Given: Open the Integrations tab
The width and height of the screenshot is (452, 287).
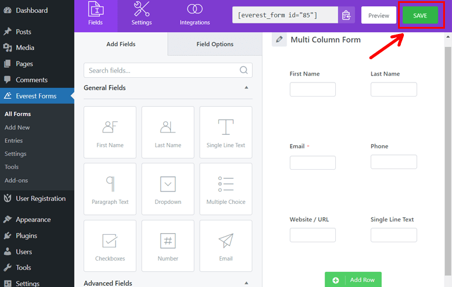Looking at the screenshot, I should [194, 16].
